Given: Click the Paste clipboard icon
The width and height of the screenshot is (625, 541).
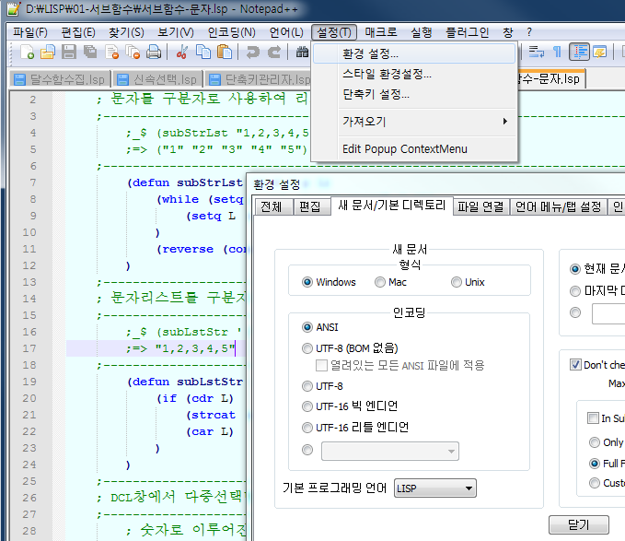Looking at the screenshot, I should click(223, 52).
